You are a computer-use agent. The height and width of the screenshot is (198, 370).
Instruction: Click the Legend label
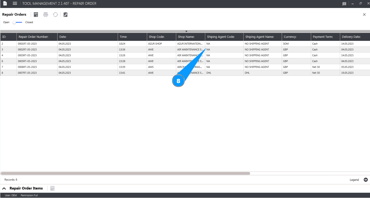pyautogui.click(x=354, y=180)
